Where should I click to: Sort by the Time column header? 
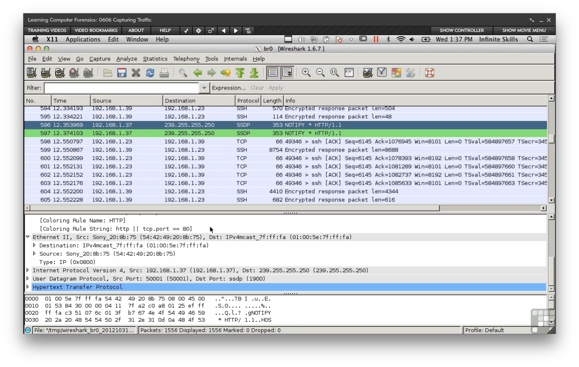pos(71,100)
